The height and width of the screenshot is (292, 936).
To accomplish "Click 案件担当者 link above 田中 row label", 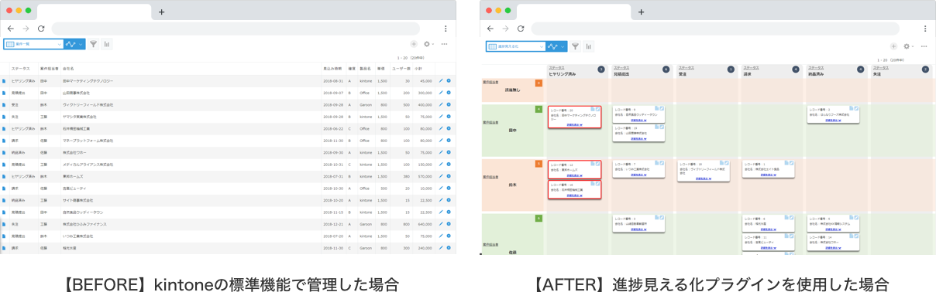I will click(491, 122).
